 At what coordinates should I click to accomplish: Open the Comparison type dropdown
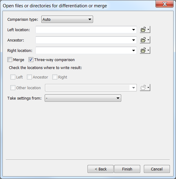[x=67, y=19]
